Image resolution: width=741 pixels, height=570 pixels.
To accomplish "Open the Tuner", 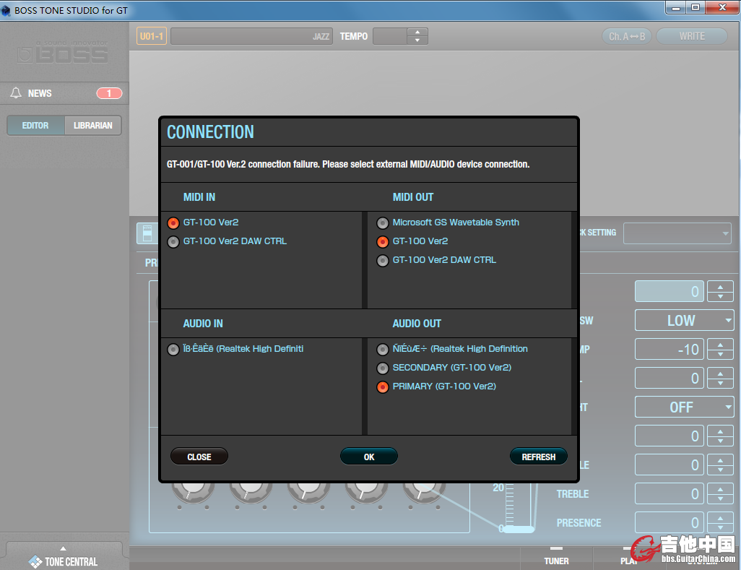I will point(556,556).
